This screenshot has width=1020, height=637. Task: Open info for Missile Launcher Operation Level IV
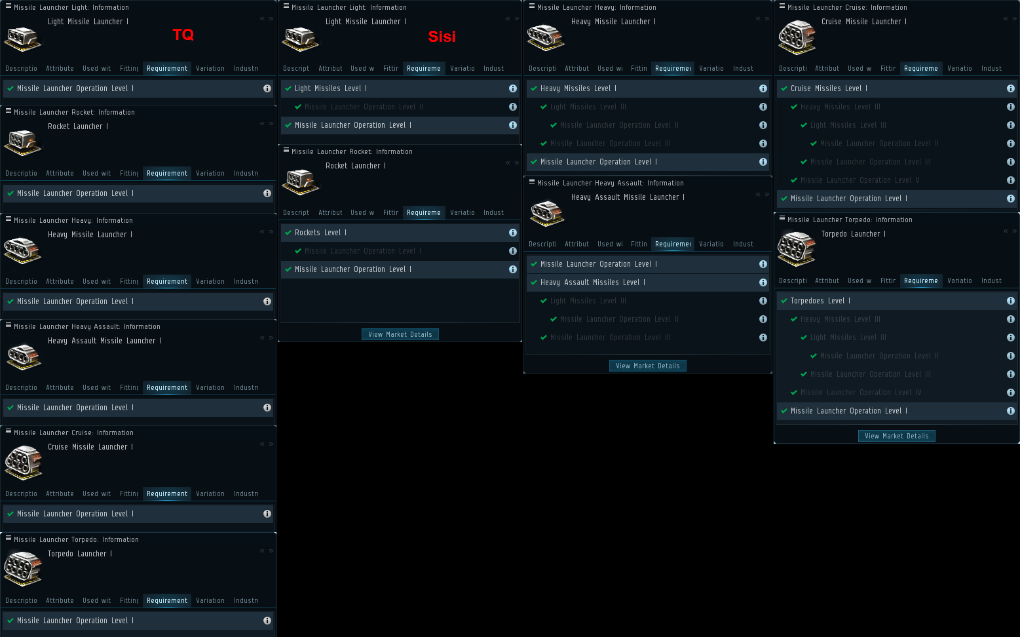pos(1011,393)
